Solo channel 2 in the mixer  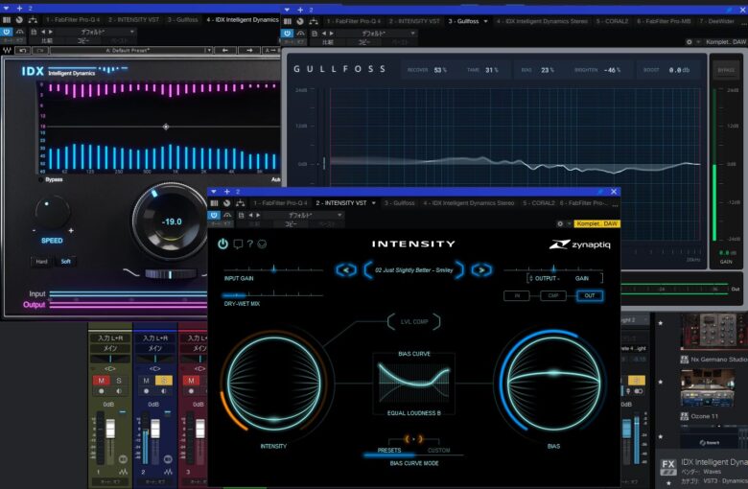(165, 381)
